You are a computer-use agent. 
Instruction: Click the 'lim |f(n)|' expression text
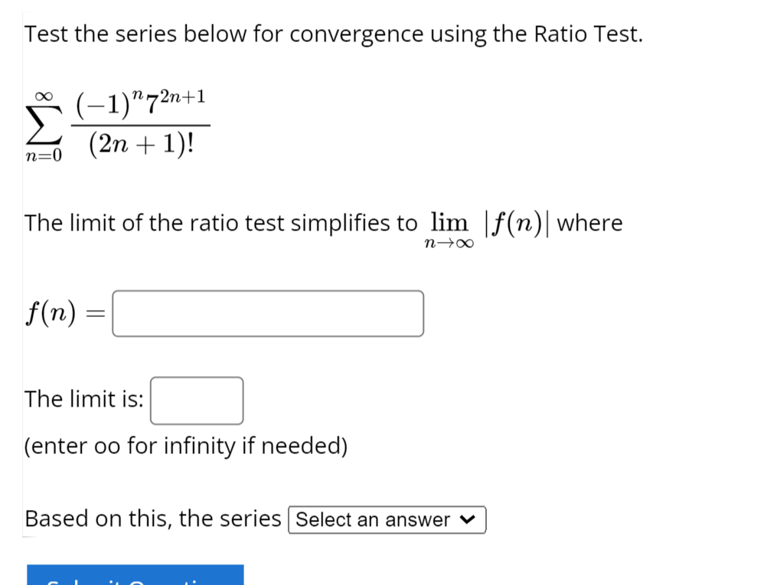tap(488, 224)
